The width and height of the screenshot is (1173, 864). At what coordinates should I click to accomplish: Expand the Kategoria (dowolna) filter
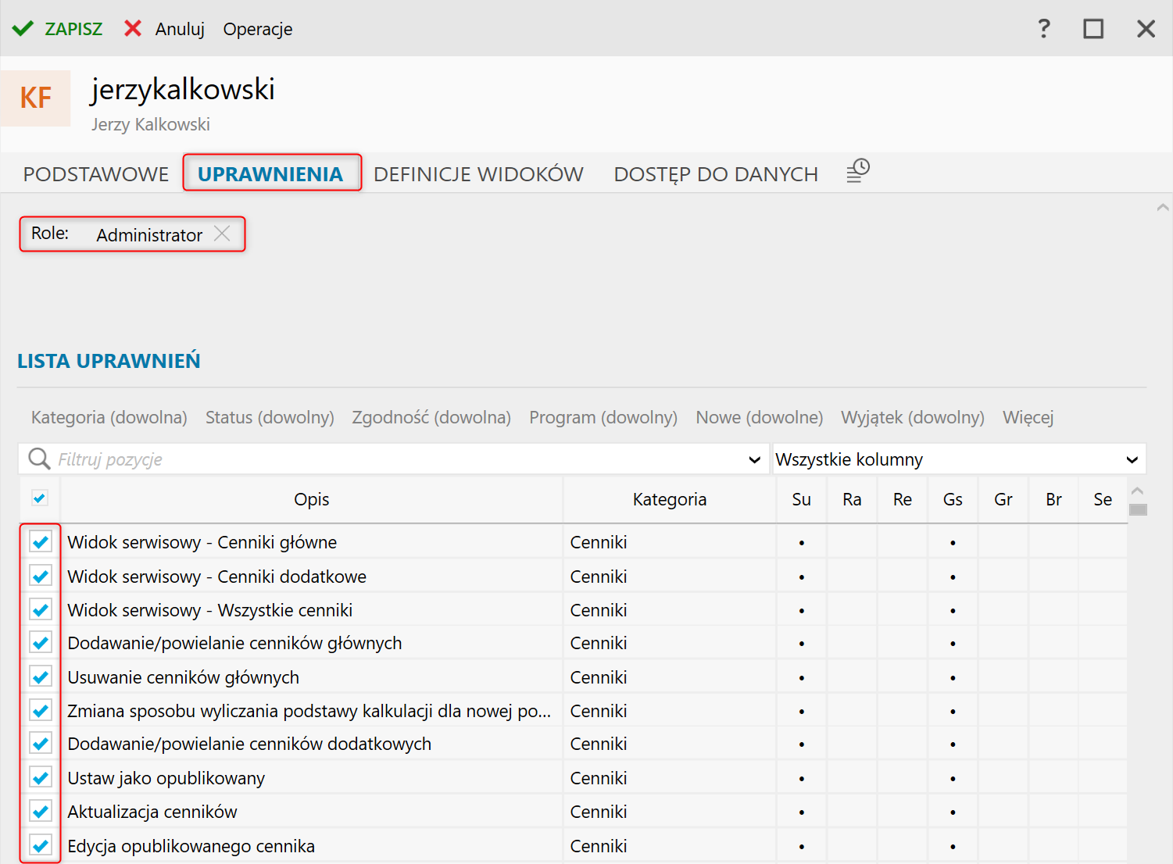(109, 417)
